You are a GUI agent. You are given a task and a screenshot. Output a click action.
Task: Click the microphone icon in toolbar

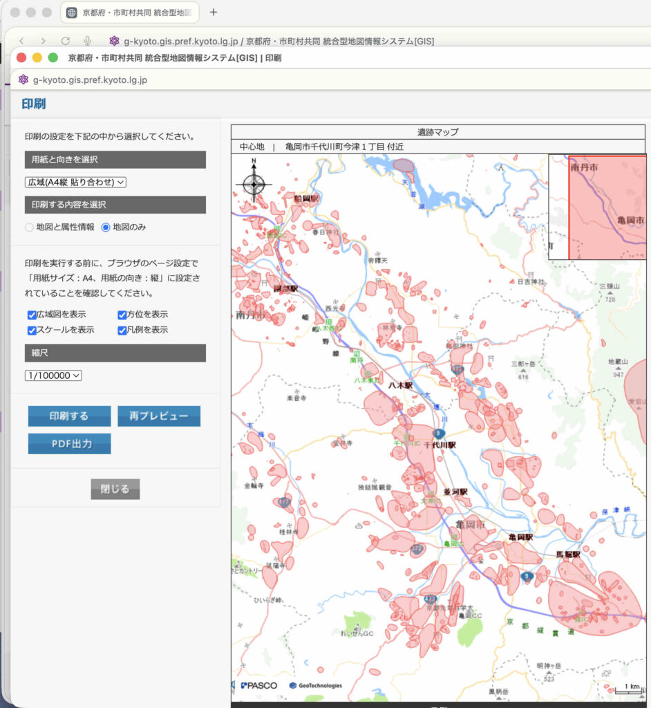(x=88, y=41)
